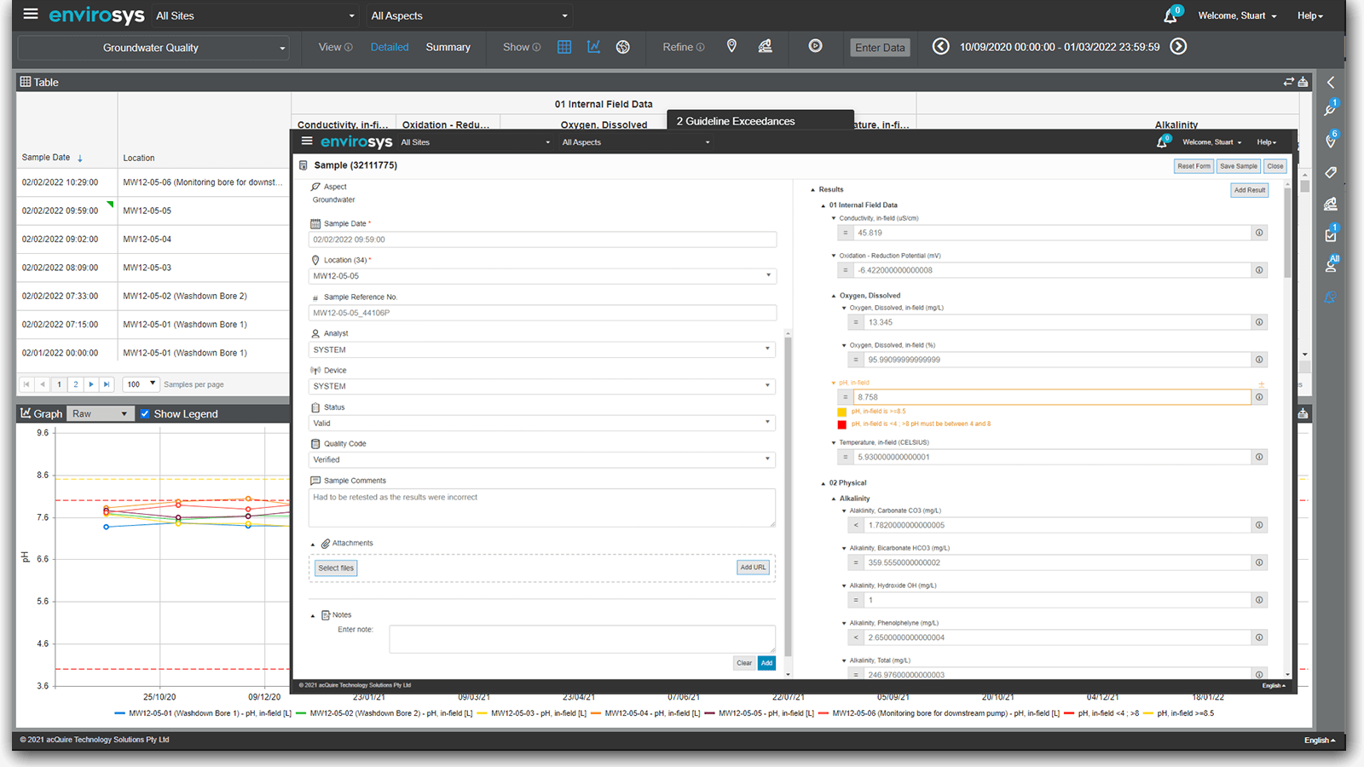Collapse the Attachments section
Screen dimensions: 1364x767
[313, 544]
